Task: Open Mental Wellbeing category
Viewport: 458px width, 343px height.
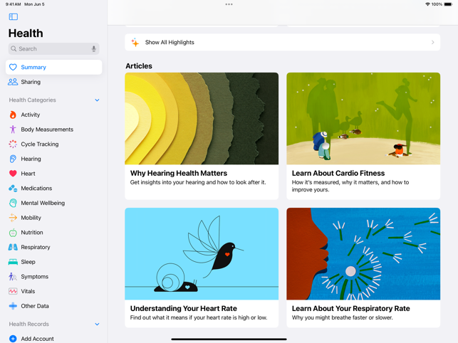Action: 43,203
